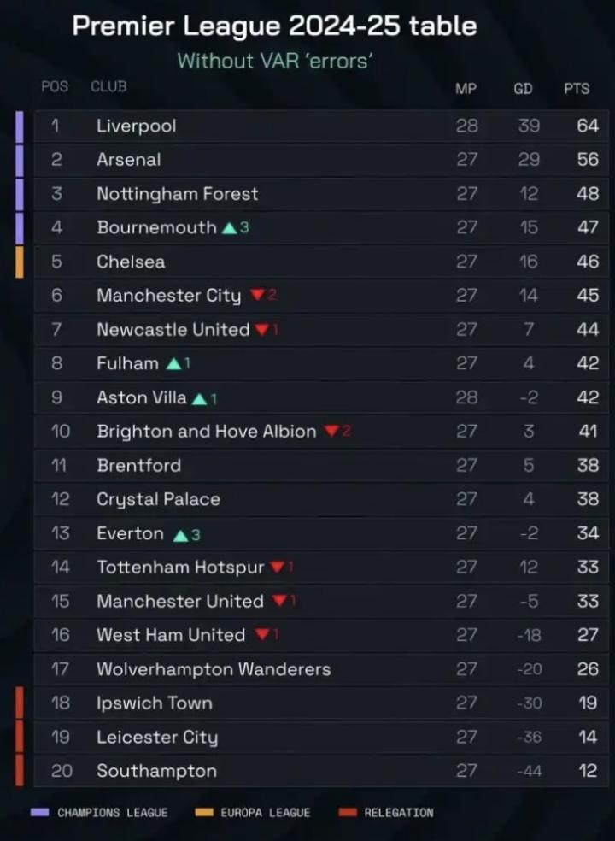
Task: Select the PTS column header
Action: coord(577,88)
